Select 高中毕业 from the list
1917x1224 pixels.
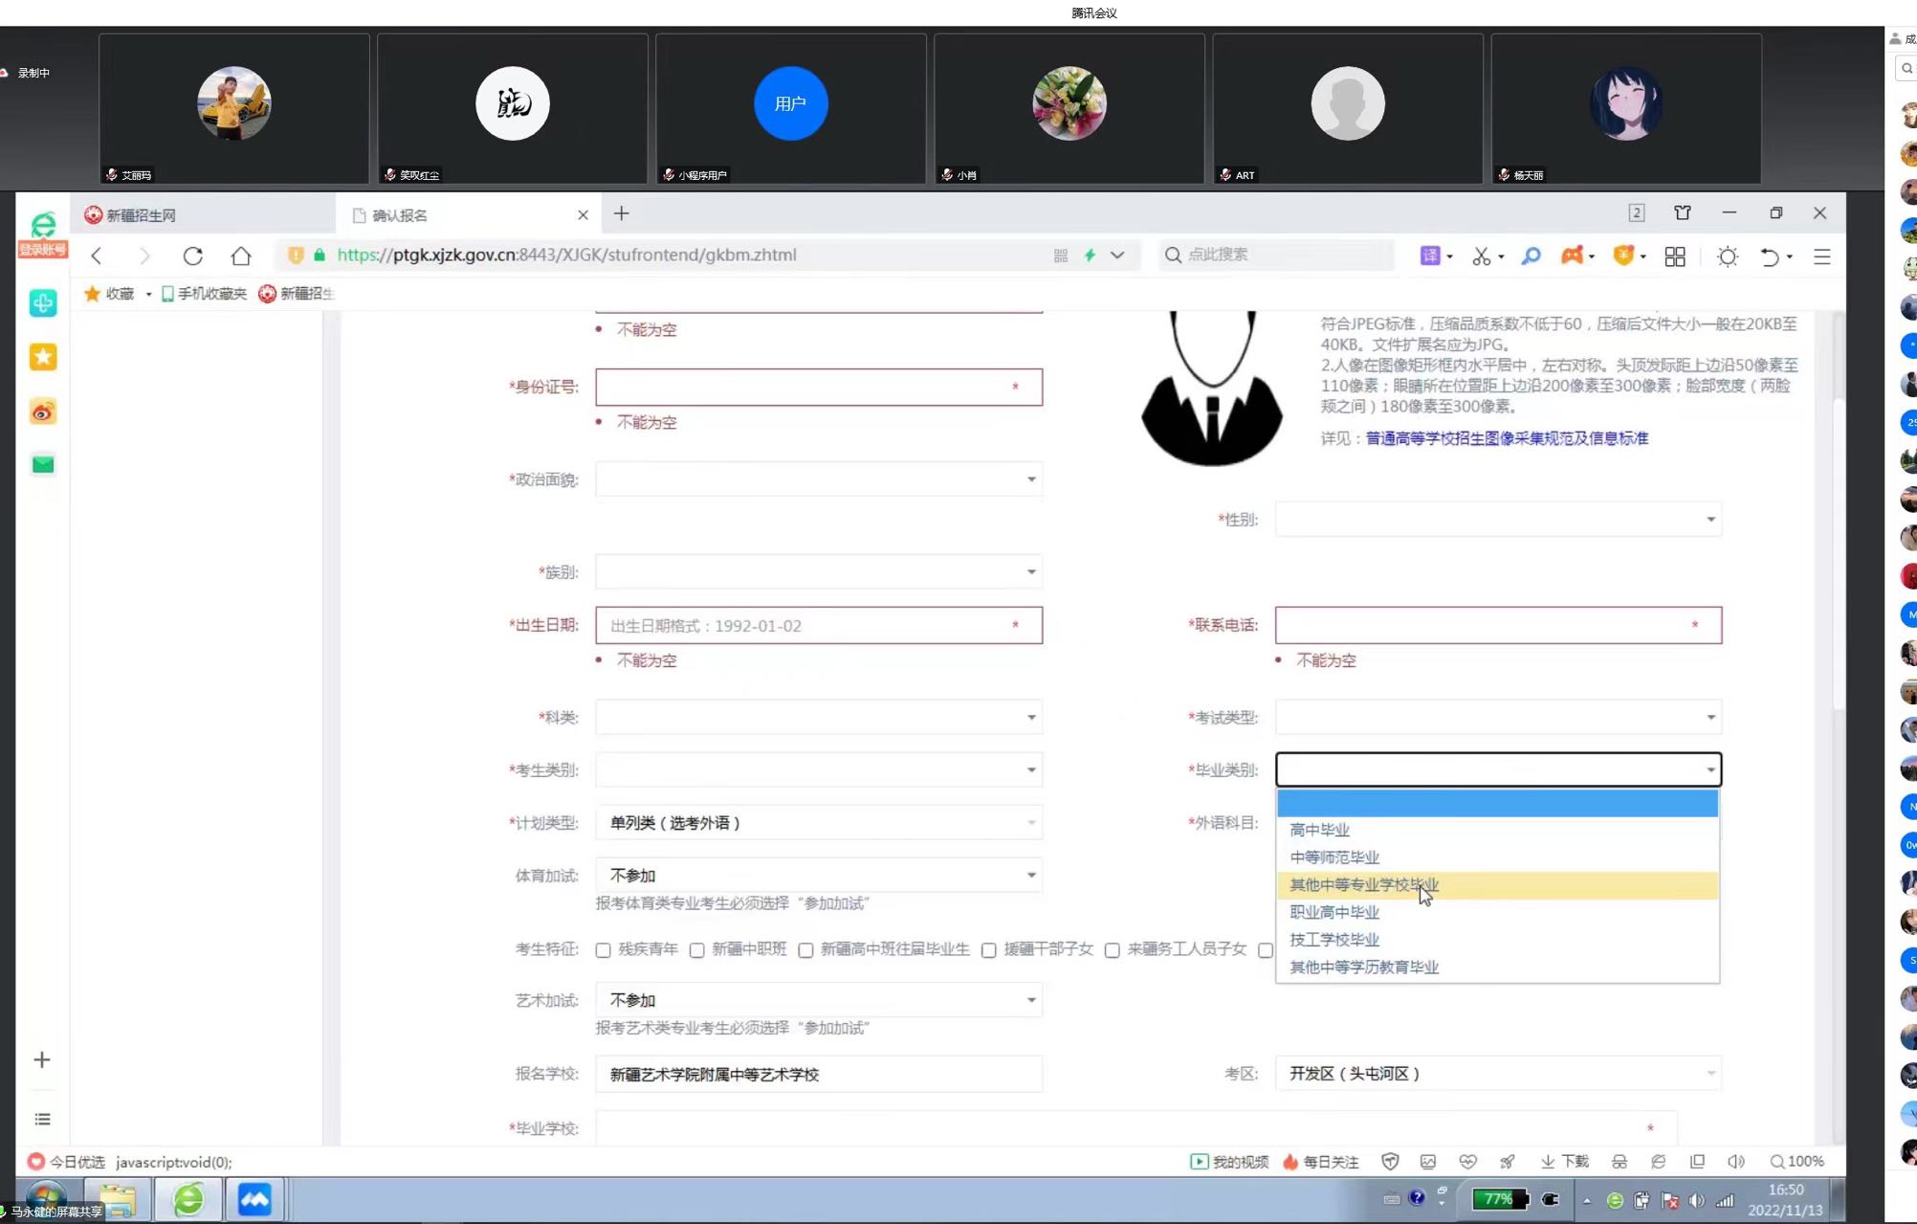pos(1497,830)
